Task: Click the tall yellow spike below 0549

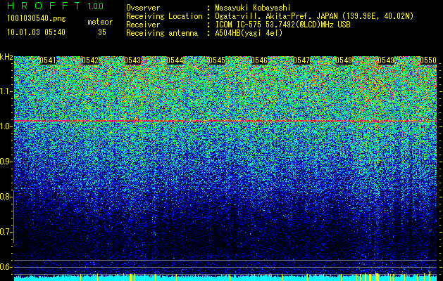Action: [377, 277]
